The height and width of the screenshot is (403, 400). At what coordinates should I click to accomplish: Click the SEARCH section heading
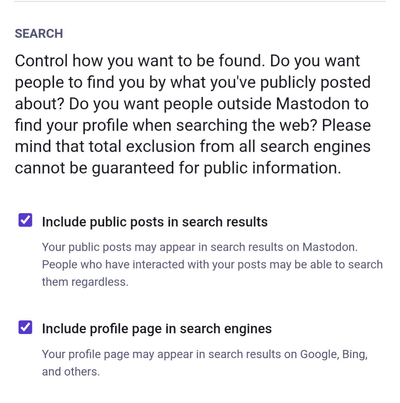pyautogui.click(x=39, y=34)
